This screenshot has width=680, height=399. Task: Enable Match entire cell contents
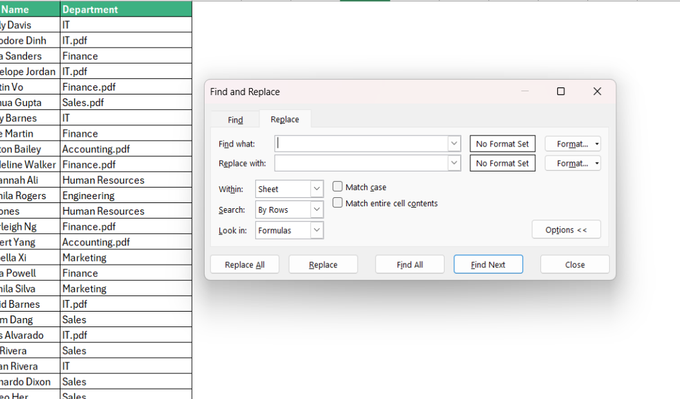point(337,202)
